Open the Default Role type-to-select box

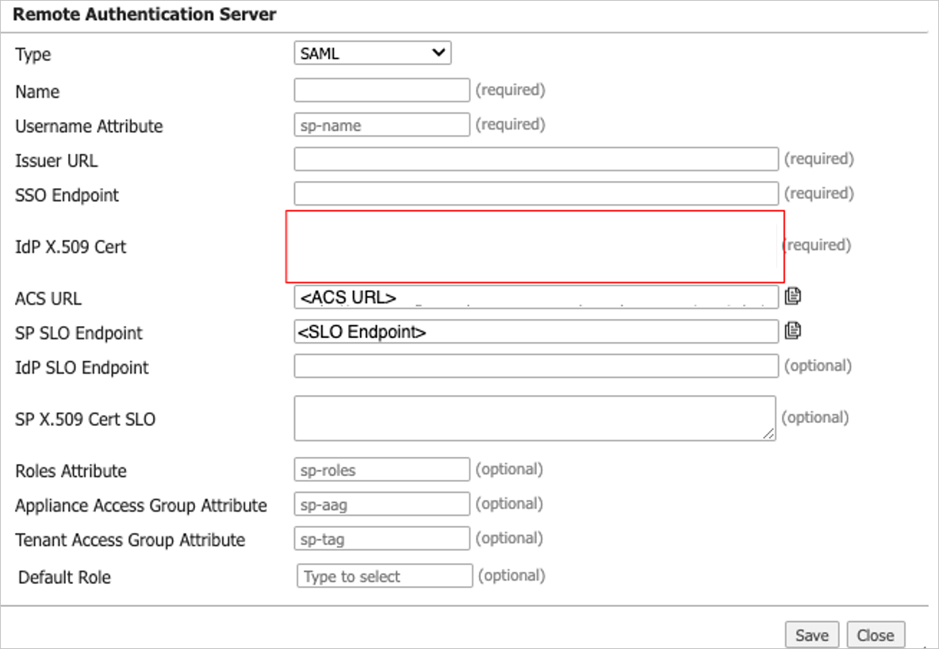[385, 576]
